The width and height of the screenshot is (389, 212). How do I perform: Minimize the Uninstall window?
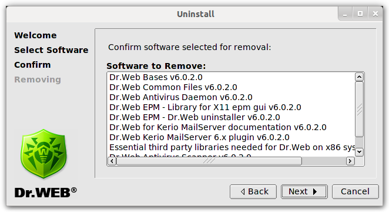[x=345, y=14]
